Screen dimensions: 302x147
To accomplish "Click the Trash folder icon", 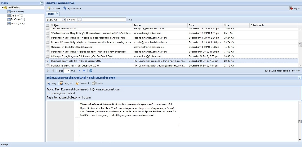I will tap(9, 23).
